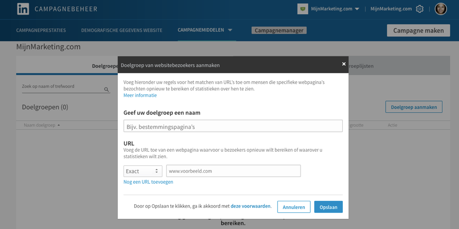Image resolution: width=459 pixels, height=229 pixels.
Task: Click the search magnifier icon
Action: click(x=106, y=89)
